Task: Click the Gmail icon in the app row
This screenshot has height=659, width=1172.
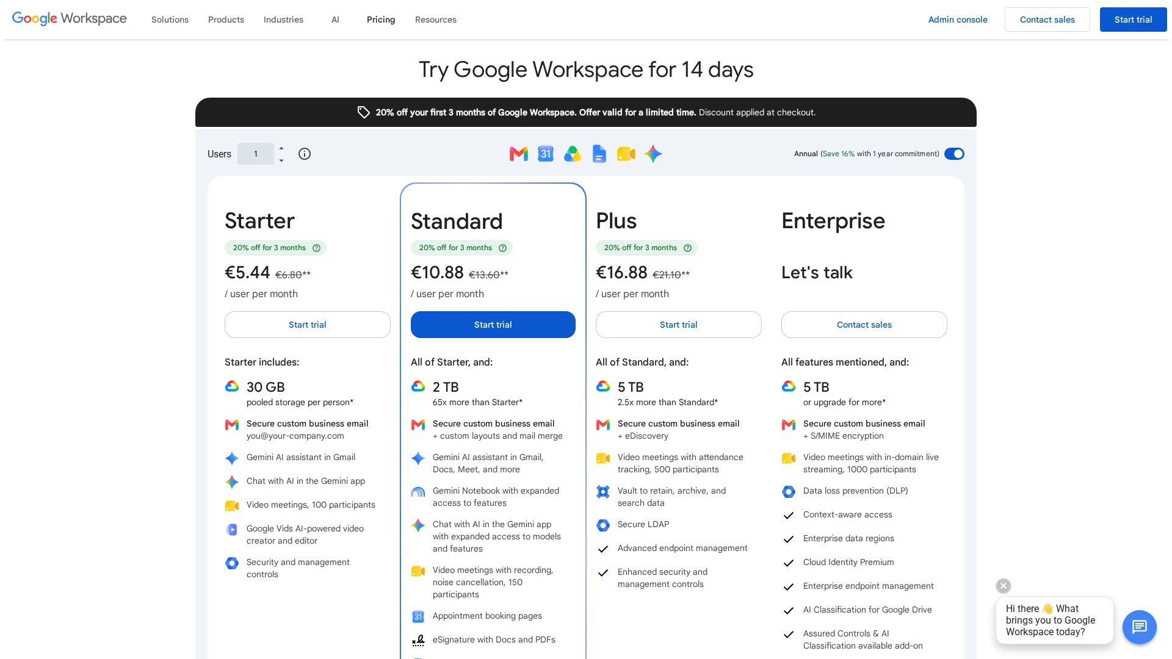Action: tap(519, 154)
